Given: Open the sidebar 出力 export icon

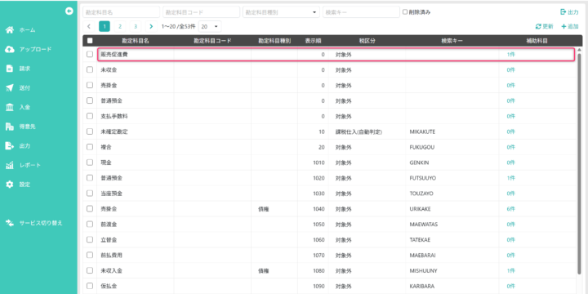Looking at the screenshot, I should 9,146.
